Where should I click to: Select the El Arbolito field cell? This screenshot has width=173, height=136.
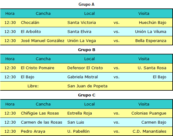pos(31,32)
